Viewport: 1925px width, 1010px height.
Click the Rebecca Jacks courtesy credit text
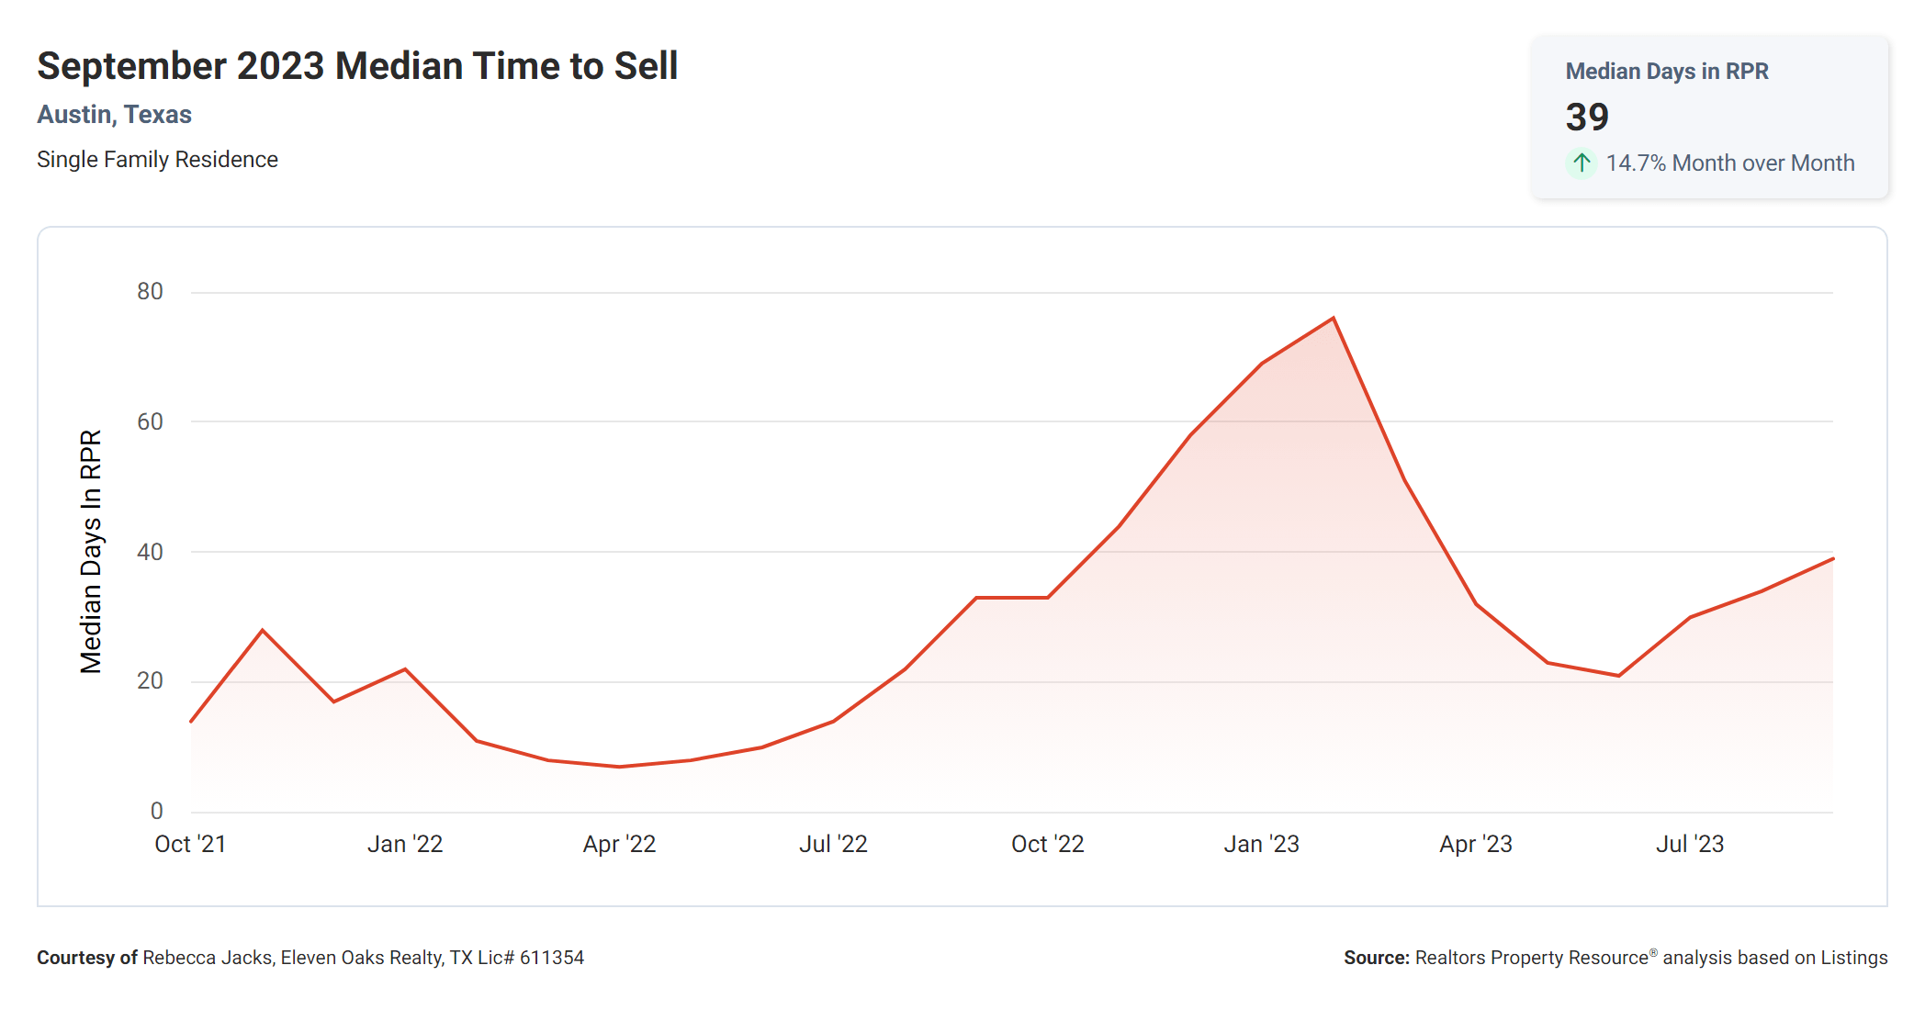point(310,958)
